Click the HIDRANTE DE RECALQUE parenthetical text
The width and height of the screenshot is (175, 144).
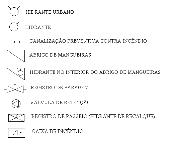pyautogui.click(x=122, y=117)
